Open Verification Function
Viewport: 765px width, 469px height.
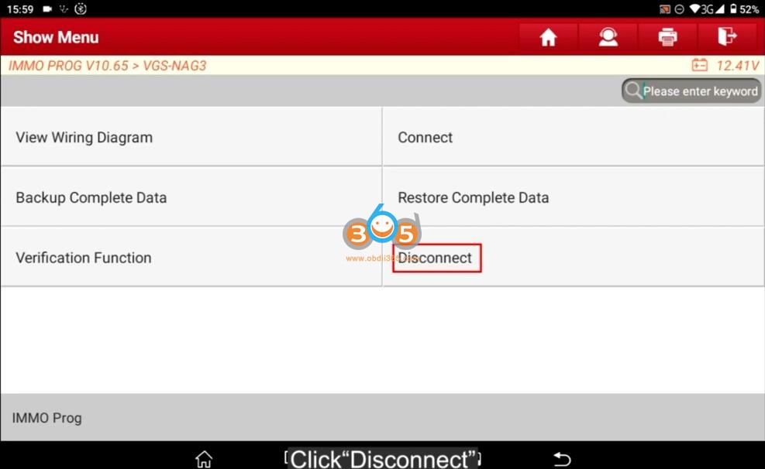[191, 257]
